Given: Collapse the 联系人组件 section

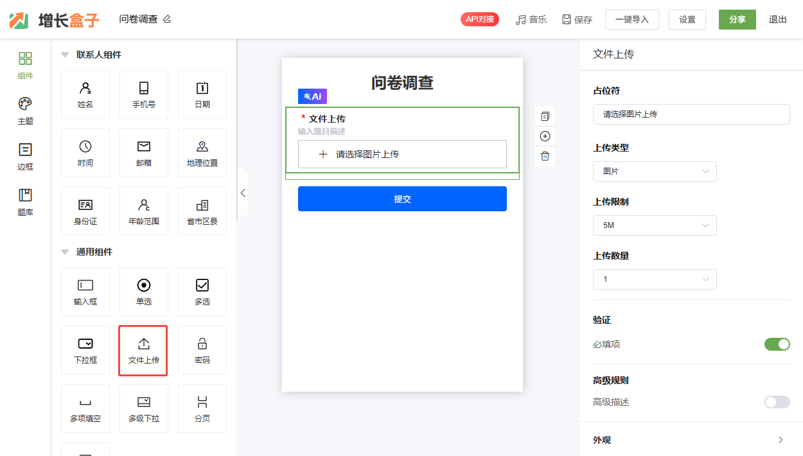Looking at the screenshot, I should 65,55.
